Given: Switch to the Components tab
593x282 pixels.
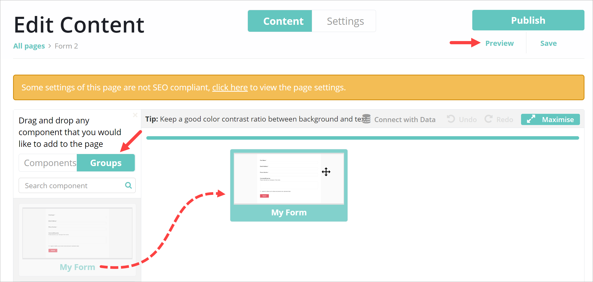Looking at the screenshot, I should tap(50, 163).
